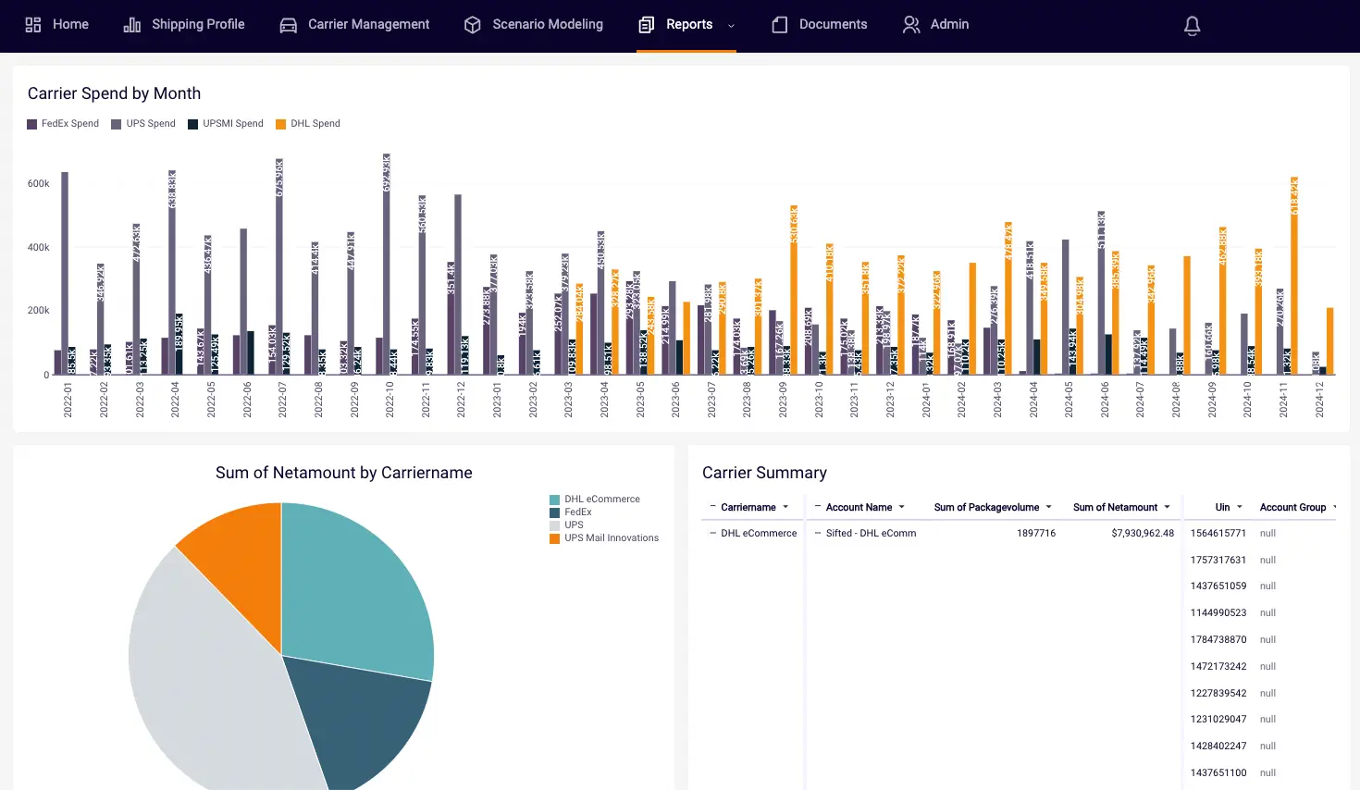
Task: Collapse the Carriername column header
Action: click(712, 507)
